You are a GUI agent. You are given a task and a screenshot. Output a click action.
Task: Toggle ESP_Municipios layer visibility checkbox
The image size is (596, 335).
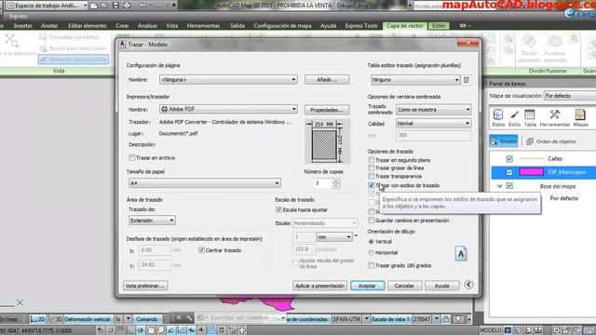[509, 172]
